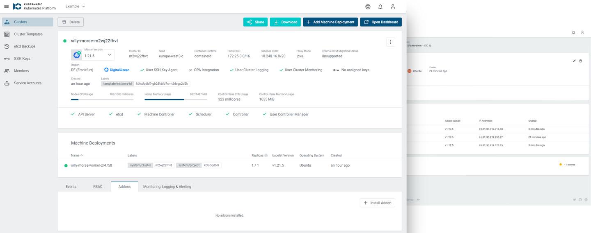Click the Nodes CPU Usage progress bar
Viewport: 591px width, 233px height.
click(x=102, y=100)
